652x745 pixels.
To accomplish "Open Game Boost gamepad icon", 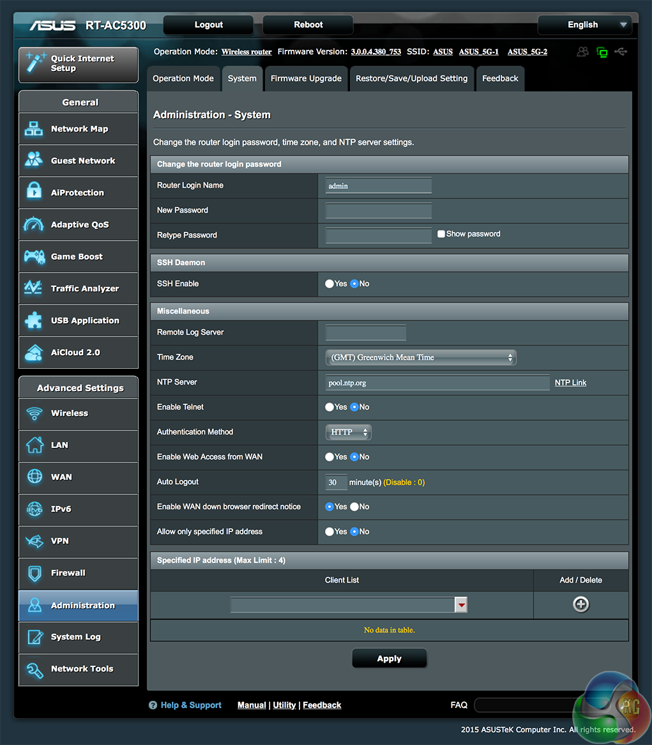I will [x=34, y=257].
